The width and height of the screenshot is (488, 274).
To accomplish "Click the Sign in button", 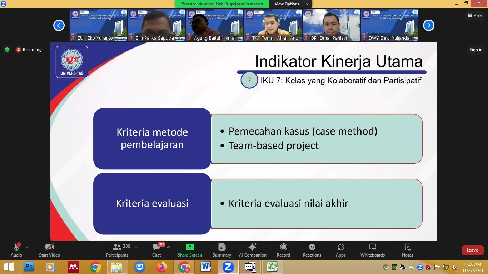I will [x=476, y=50].
